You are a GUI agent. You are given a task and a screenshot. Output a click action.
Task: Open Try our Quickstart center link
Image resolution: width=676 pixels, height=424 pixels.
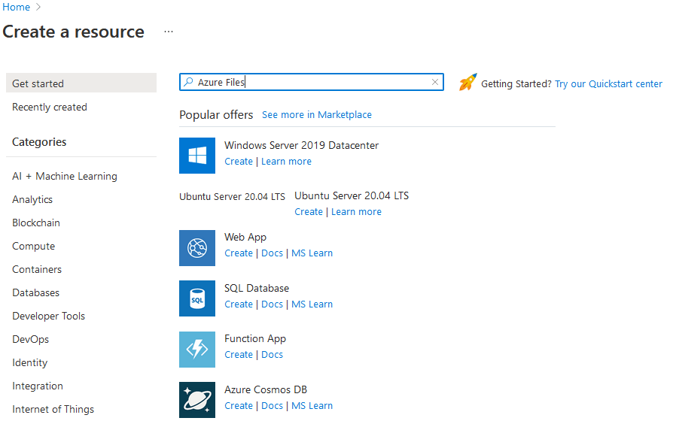[608, 84]
